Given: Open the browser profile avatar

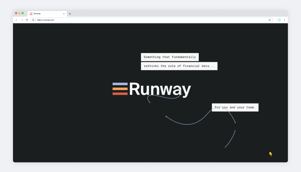Looking at the screenshot, I should click(279, 20).
